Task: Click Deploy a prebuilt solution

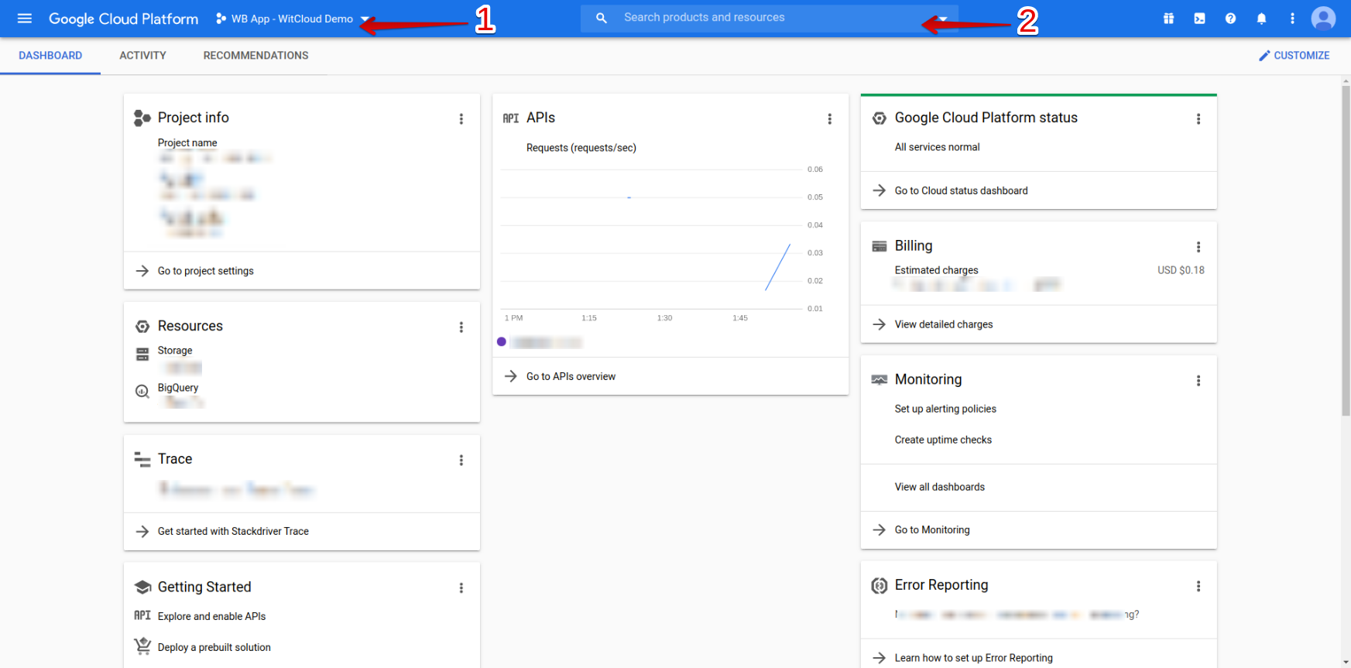Action: pyautogui.click(x=214, y=647)
